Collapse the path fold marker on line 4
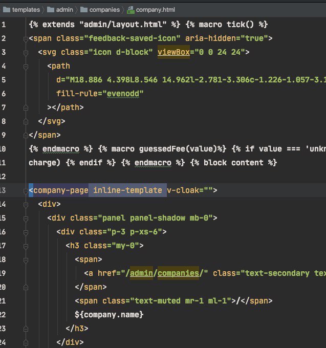The image size is (326, 348). click(x=26, y=67)
